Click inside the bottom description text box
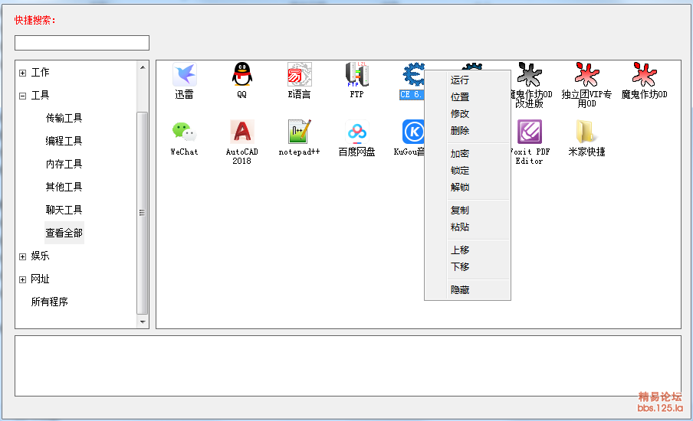This screenshot has height=421, width=693. click(348, 366)
